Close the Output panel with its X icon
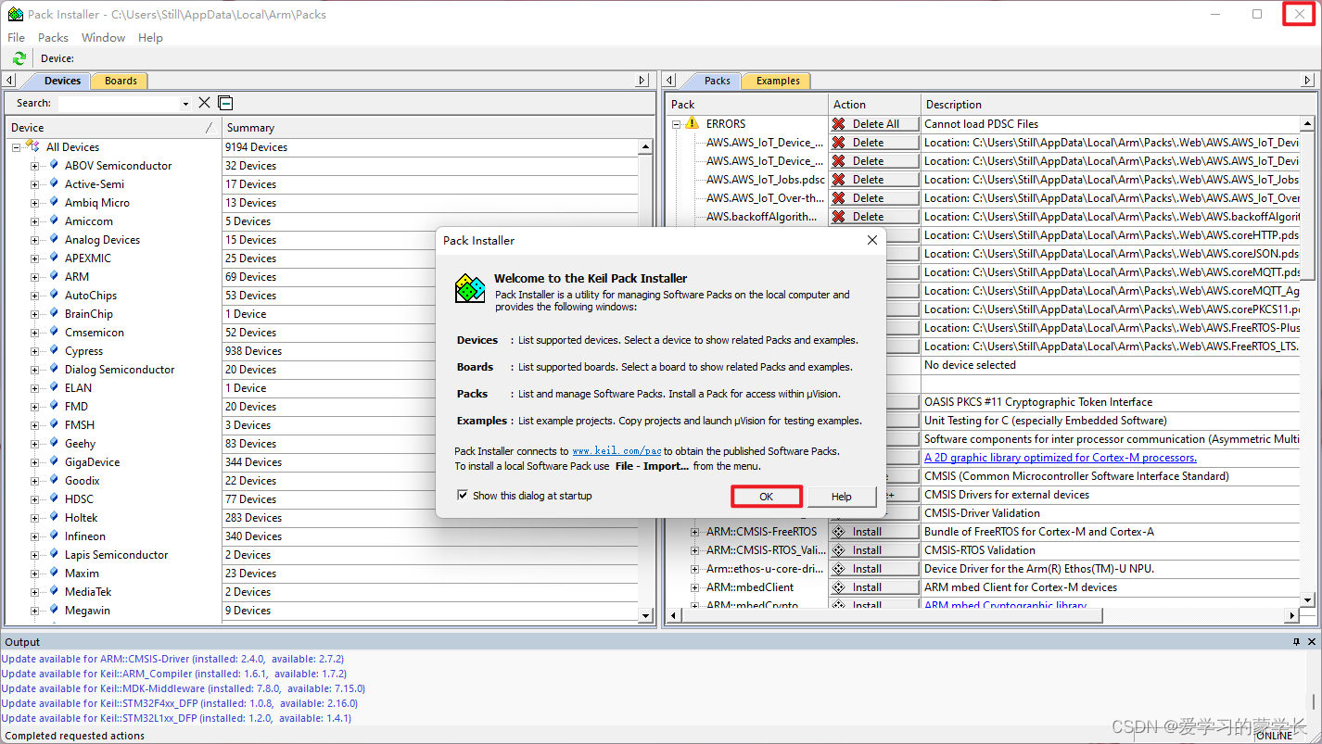 [x=1312, y=642]
